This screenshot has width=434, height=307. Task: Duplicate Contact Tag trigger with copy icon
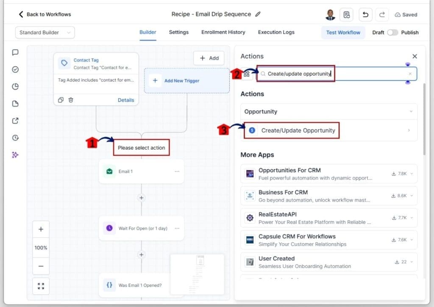(x=61, y=100)
